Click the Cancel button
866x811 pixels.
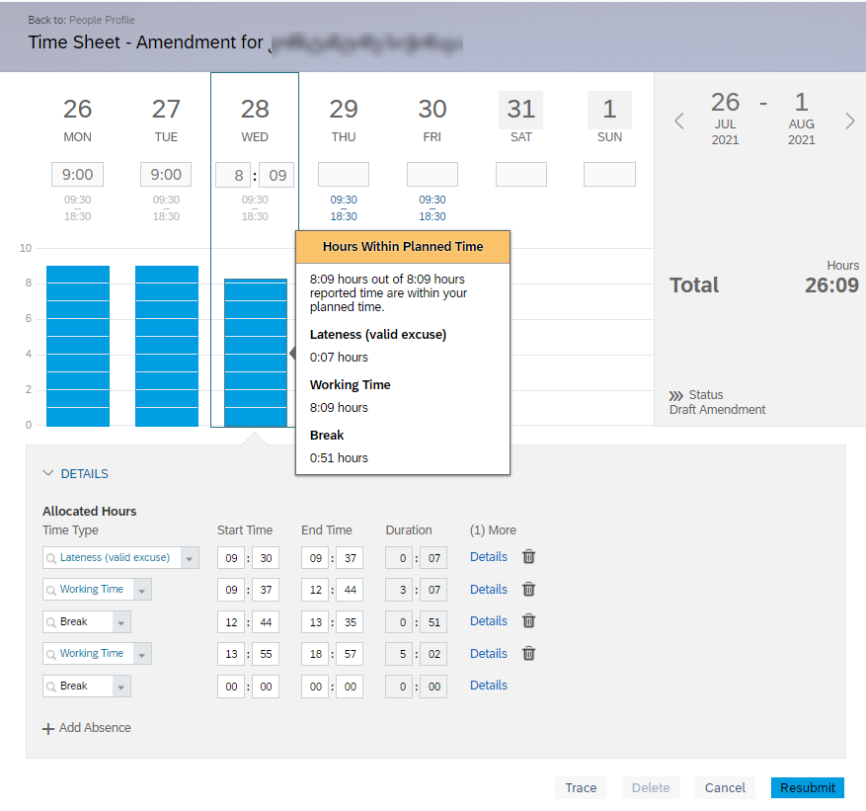coord(725,788)
